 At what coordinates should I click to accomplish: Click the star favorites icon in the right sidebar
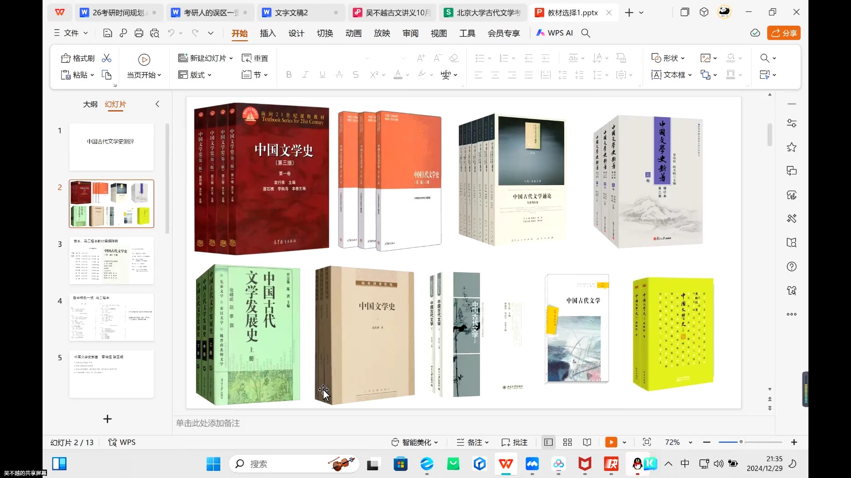(x=792, y=147)
